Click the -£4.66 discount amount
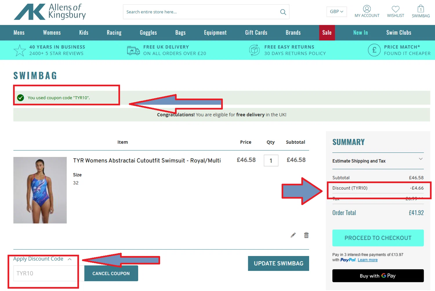 417,188
